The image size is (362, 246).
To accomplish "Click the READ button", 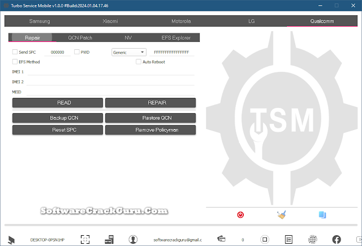I will pyautogui.click(x=58, y=103).
